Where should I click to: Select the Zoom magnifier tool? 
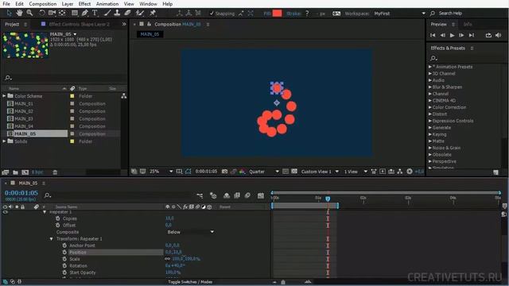[x=29, y=13]
